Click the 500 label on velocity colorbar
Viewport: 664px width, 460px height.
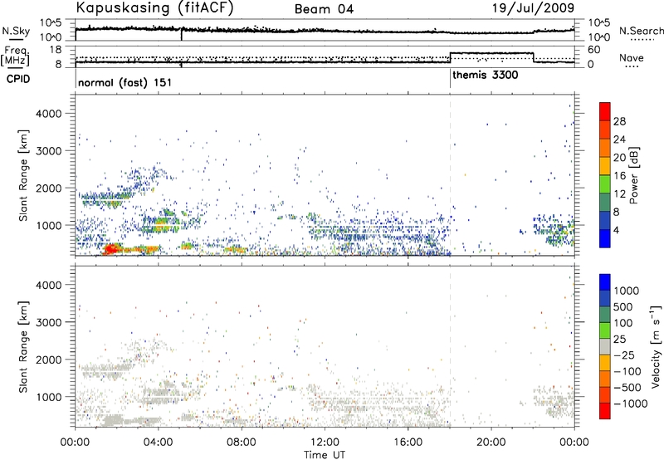tap(623, 307)
